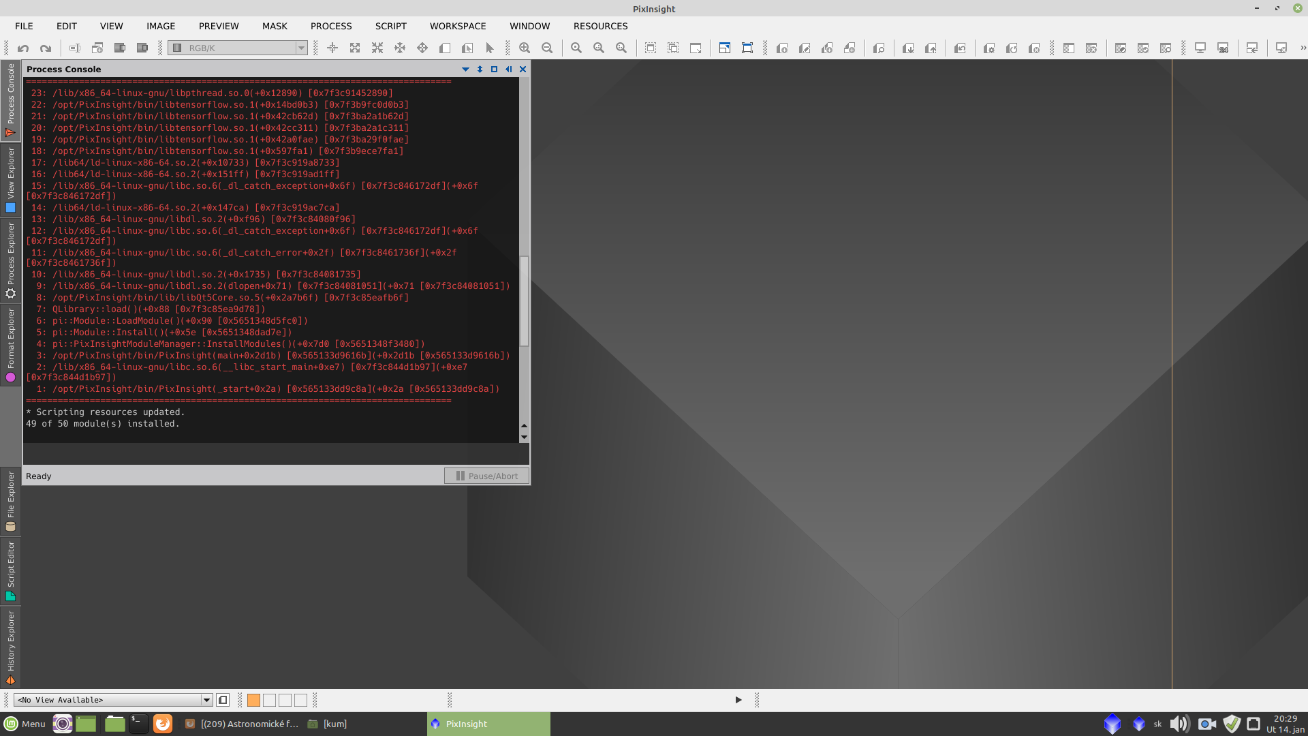Open the SCRIPT menu
The width and height of the screenshot is (1308, 736).
391,26
